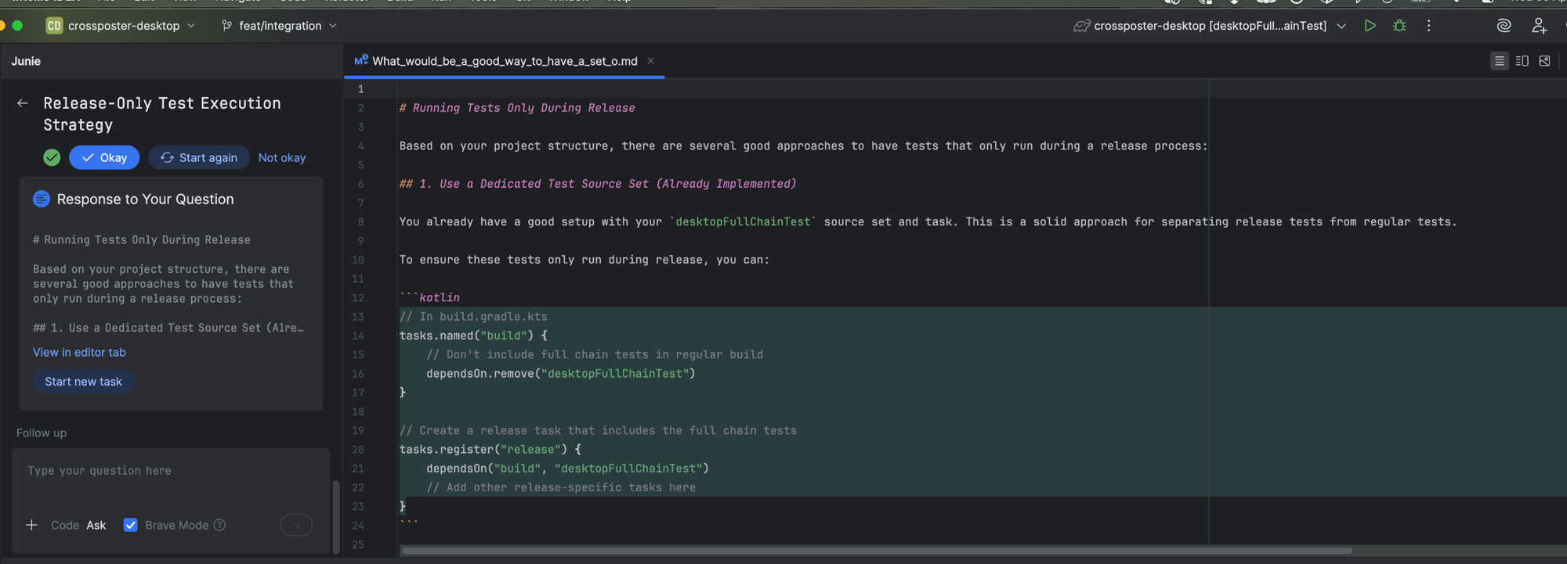Image resolution: width=1567 pixels, height=564 pixels.
Task: Switch markdown view to editor only
Action: (x=1500, y=61)
